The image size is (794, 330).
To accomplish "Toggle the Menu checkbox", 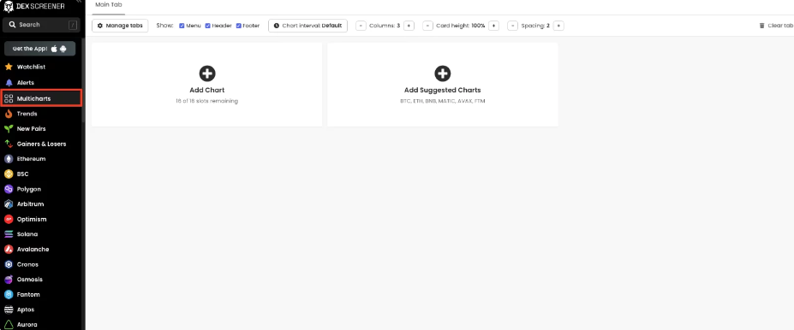I will pyautogui.click(x=182, y=26).
